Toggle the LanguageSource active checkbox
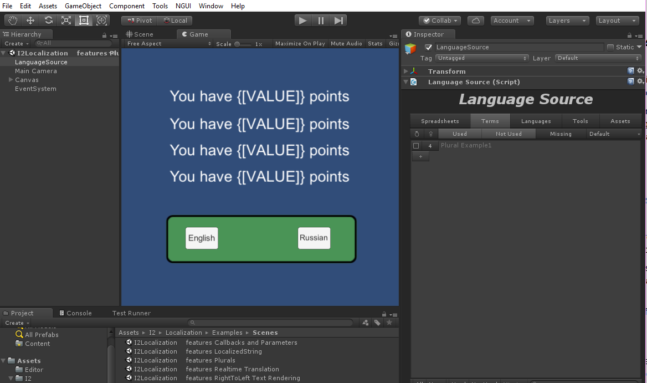Image resolution: width=647 pixels, height=383 pixels. [428, 47]
